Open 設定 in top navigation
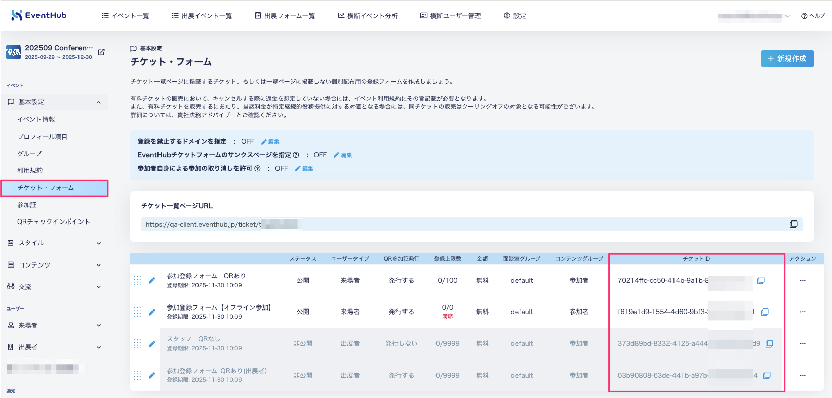 coord(514,16)
